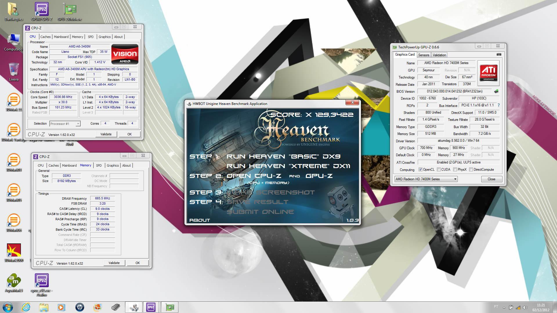
Task: Show hidden tray icons arrow
Action: [504, 307]
